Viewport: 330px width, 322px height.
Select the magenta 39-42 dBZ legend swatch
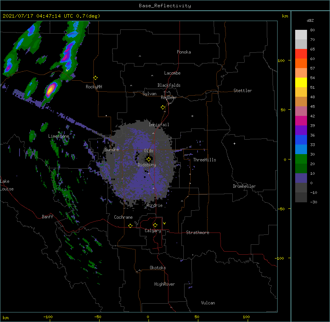tap(301, 120)
